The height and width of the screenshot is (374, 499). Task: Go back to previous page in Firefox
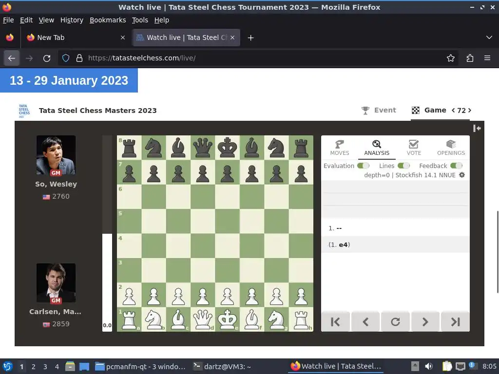(12, 58)
